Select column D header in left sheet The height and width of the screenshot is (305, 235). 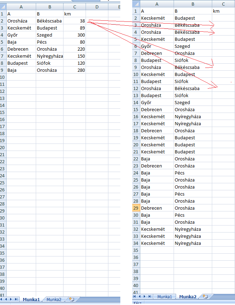point(97,7)
